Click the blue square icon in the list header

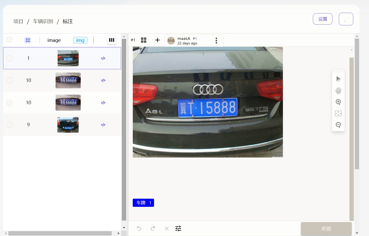coord(28,40)
